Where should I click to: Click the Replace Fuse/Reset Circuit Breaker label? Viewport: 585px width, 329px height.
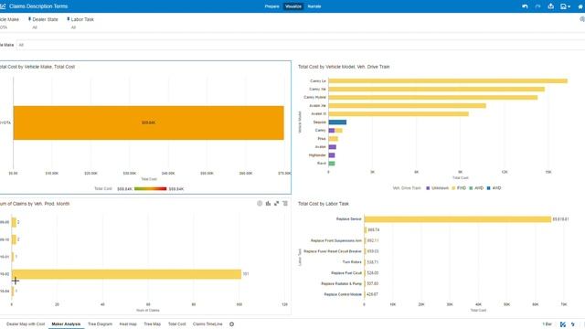pos(333,251)
